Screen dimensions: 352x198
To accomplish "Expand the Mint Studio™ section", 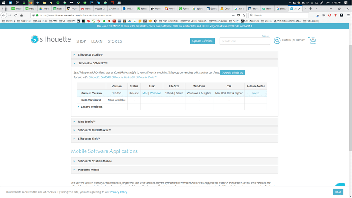I will click(x=174, y=121).
